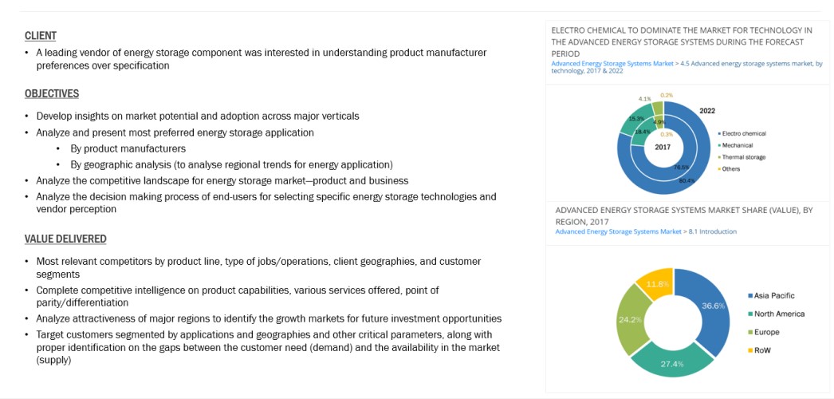Click the VALUE DELIVERED section heading
Screen dimensions: 834x399
pyautogui.click(x=65, y=239)
